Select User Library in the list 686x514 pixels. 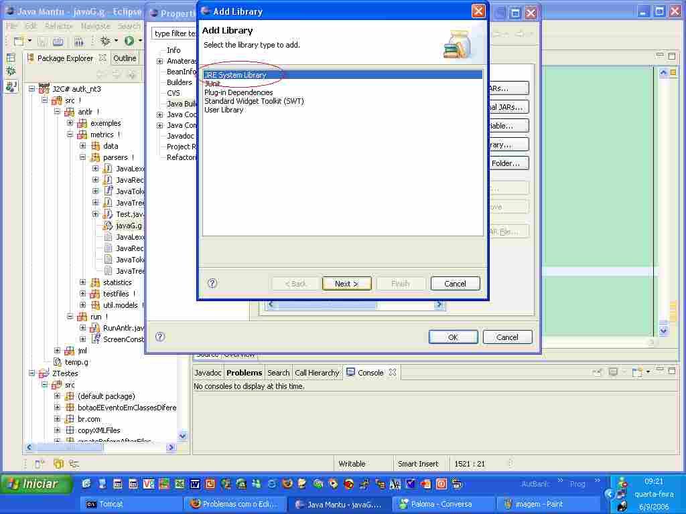[x=224, y=110]
